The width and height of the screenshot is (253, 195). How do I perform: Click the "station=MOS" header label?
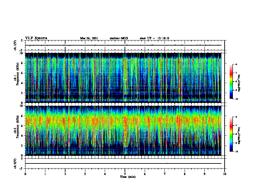click(119, 38)
